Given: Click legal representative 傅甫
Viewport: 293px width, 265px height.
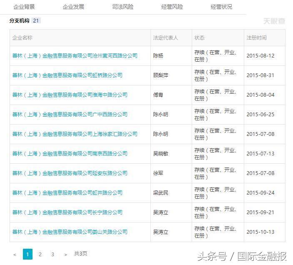Looking at the screenshot, I should 158,95.
